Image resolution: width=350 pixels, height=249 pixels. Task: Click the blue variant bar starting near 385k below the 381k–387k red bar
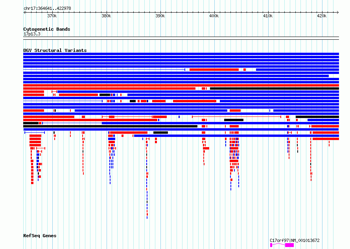[x=236, y=136]
